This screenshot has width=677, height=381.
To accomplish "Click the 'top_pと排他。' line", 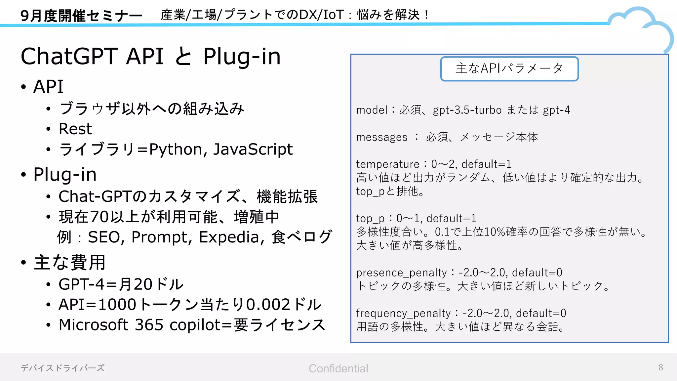I will (390, 191).
